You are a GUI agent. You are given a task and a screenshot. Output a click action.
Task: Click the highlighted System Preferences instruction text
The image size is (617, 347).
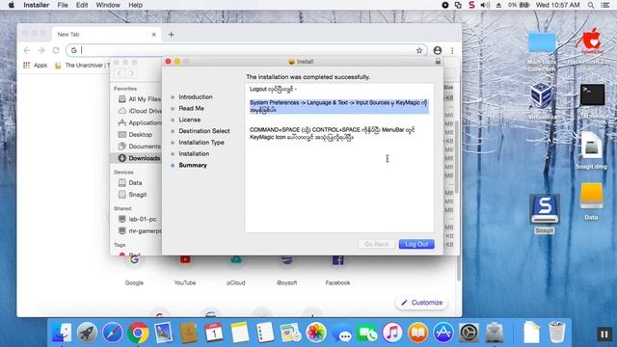point(338,106)
